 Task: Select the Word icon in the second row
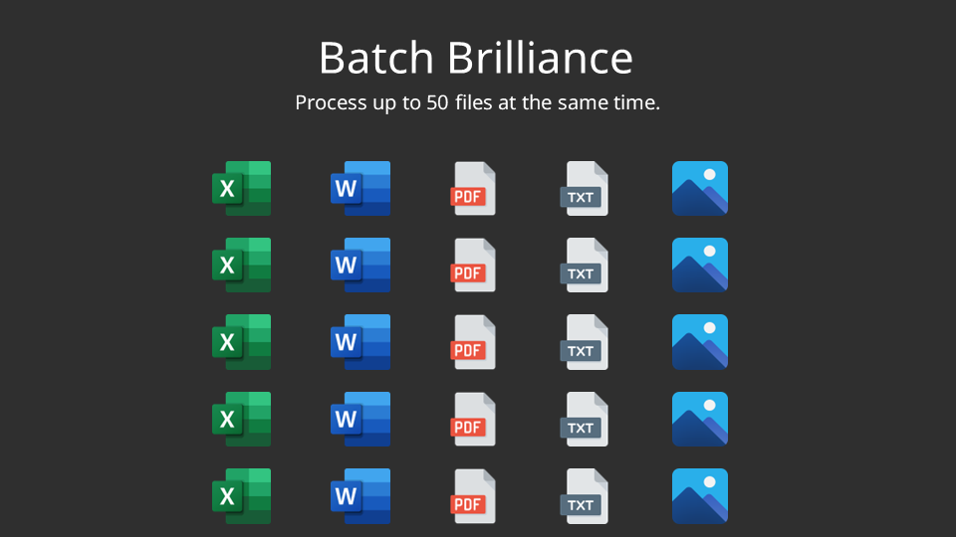pyautogui.click(x=360, y=265)
